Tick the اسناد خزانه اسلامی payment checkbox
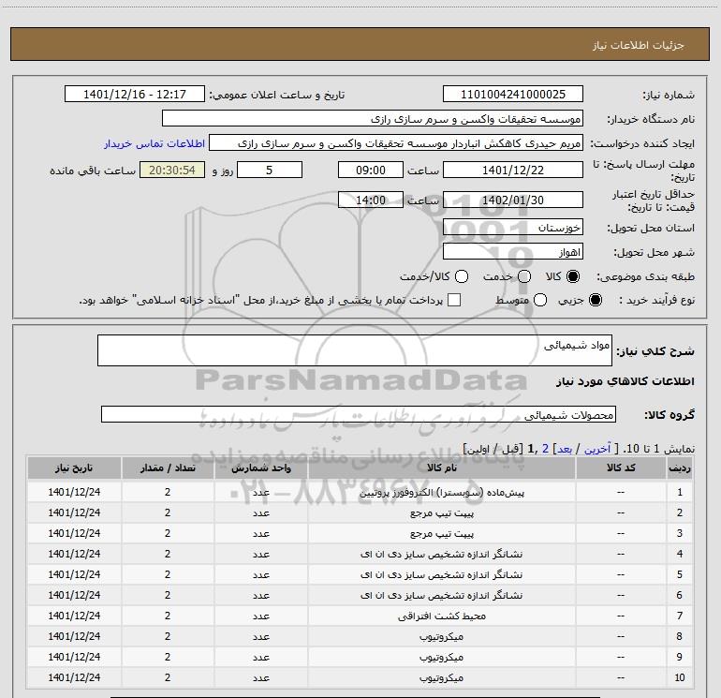This screenshot has width=721, height=698. click(454, 300)
